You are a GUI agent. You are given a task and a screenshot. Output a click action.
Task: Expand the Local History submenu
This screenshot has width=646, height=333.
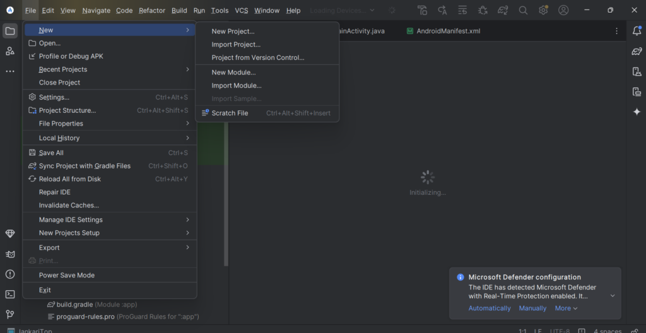[110, 138]
